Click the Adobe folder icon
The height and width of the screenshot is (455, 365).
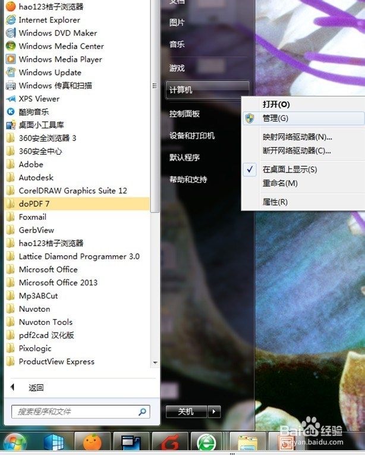(x=11, y=164)
